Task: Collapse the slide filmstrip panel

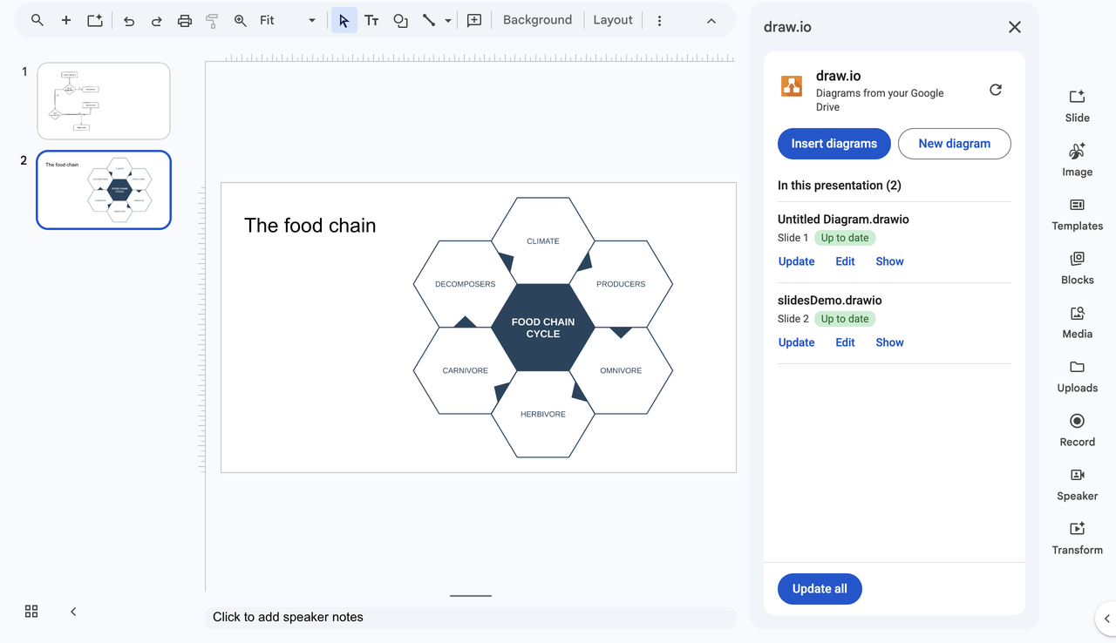Action: click(73, 612)
